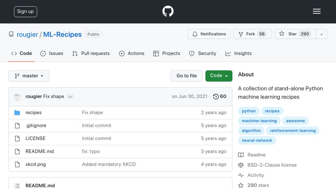
Task: Click the Notifications bell button
Action: coord(209,34)
